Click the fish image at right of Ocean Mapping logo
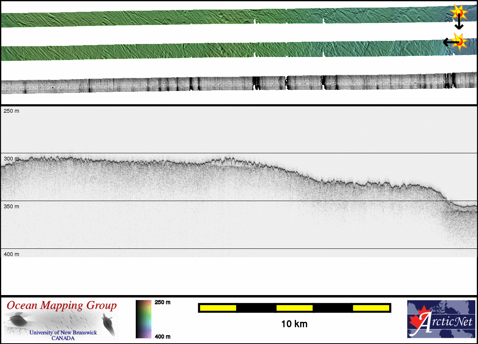 tap(109, 324)
